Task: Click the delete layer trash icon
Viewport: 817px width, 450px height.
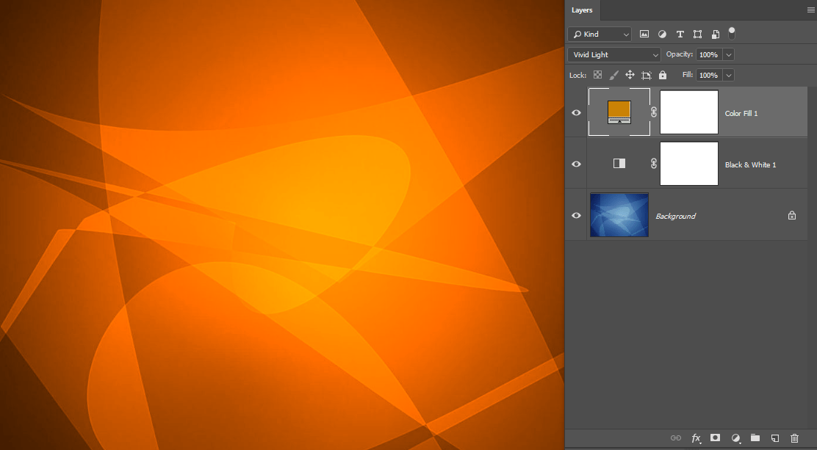Action: click(794, 438)
